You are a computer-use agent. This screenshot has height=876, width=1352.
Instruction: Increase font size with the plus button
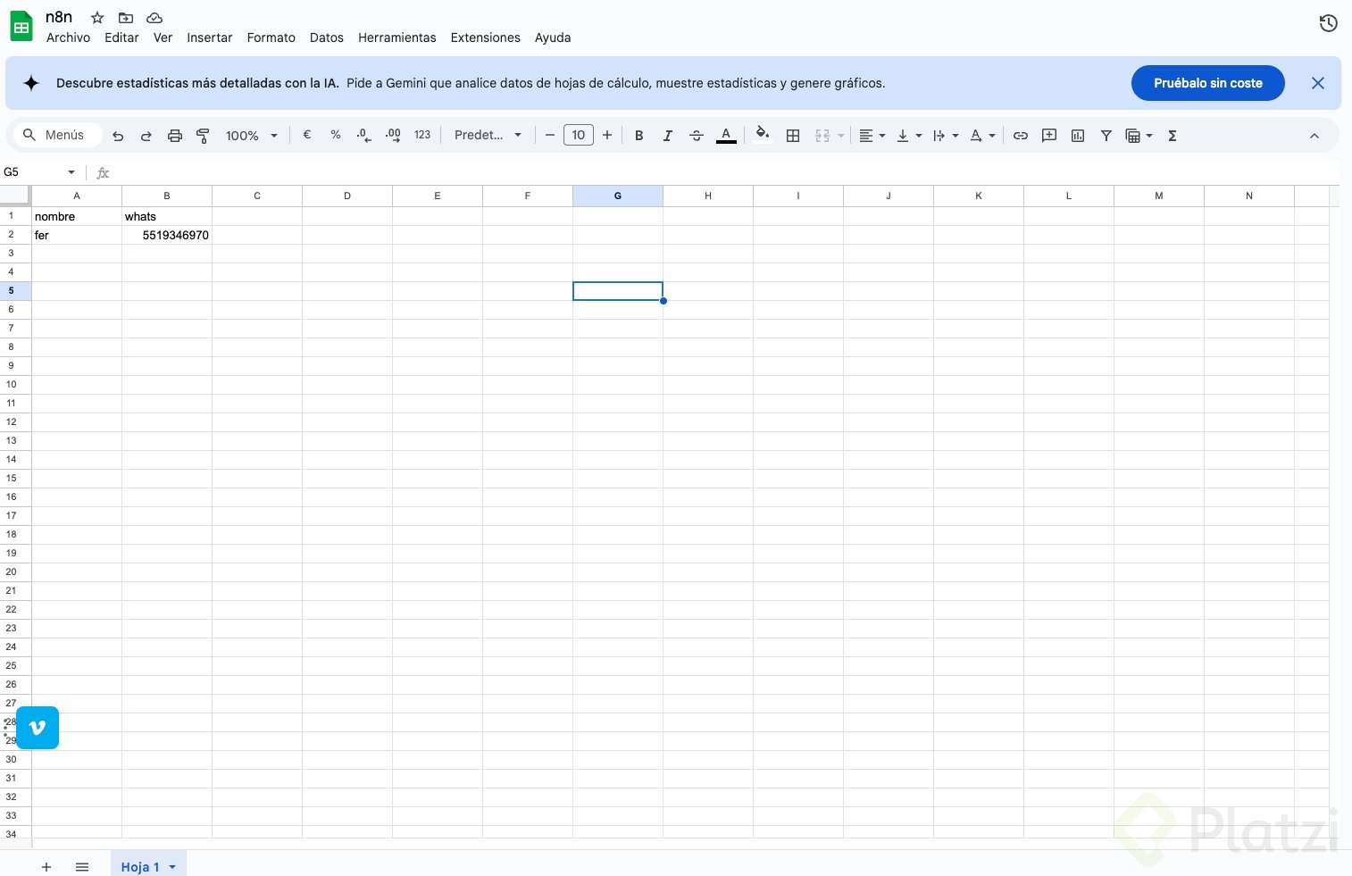[607, 135]
